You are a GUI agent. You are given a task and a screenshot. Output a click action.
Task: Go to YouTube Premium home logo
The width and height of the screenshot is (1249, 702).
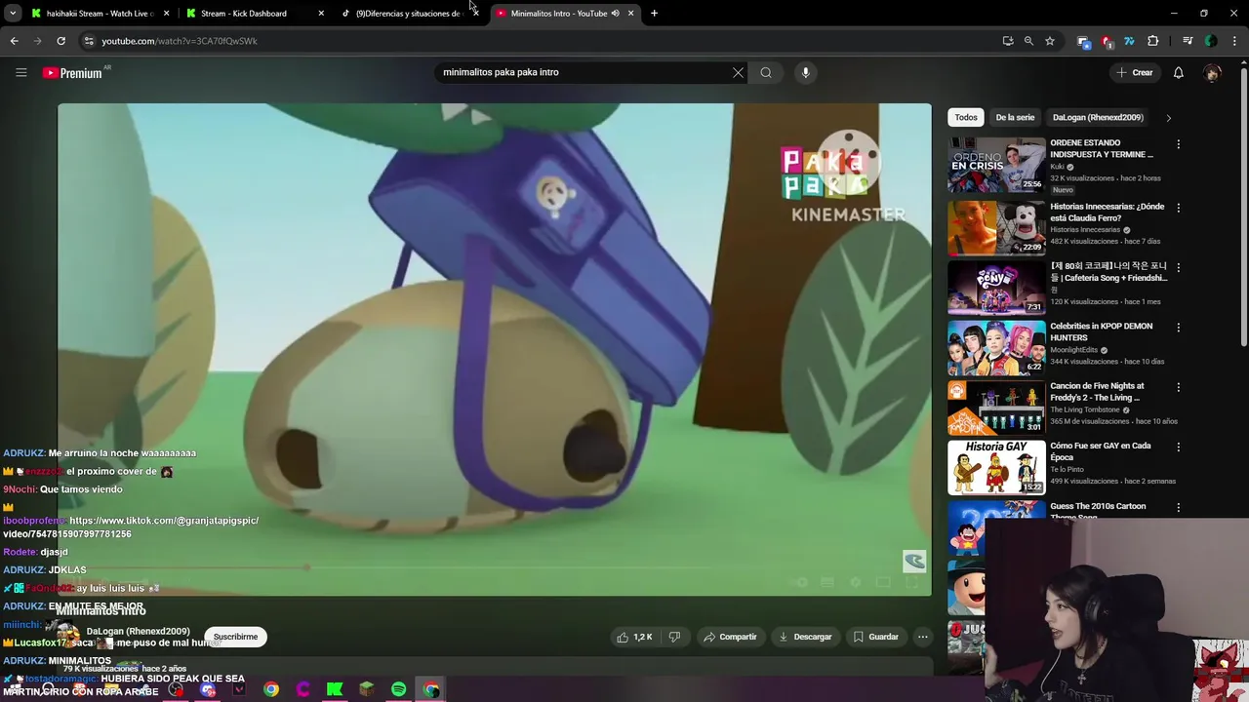point(74,72)
